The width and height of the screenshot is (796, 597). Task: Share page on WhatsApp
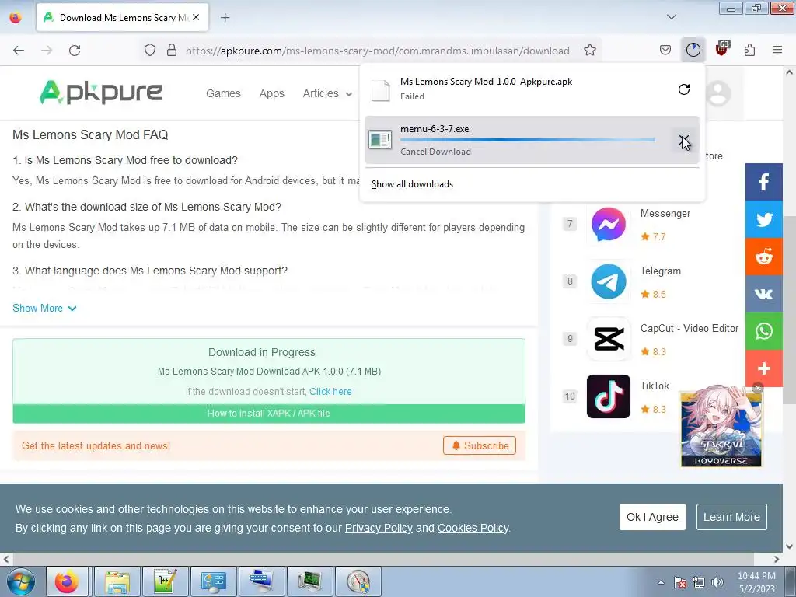(763, 331)
